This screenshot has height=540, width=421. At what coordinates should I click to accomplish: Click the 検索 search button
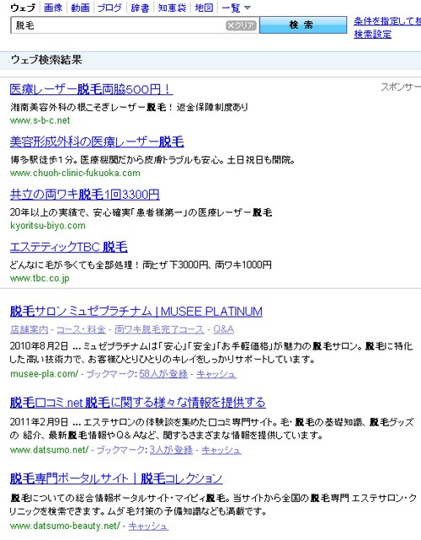click(x=303, y=24)
